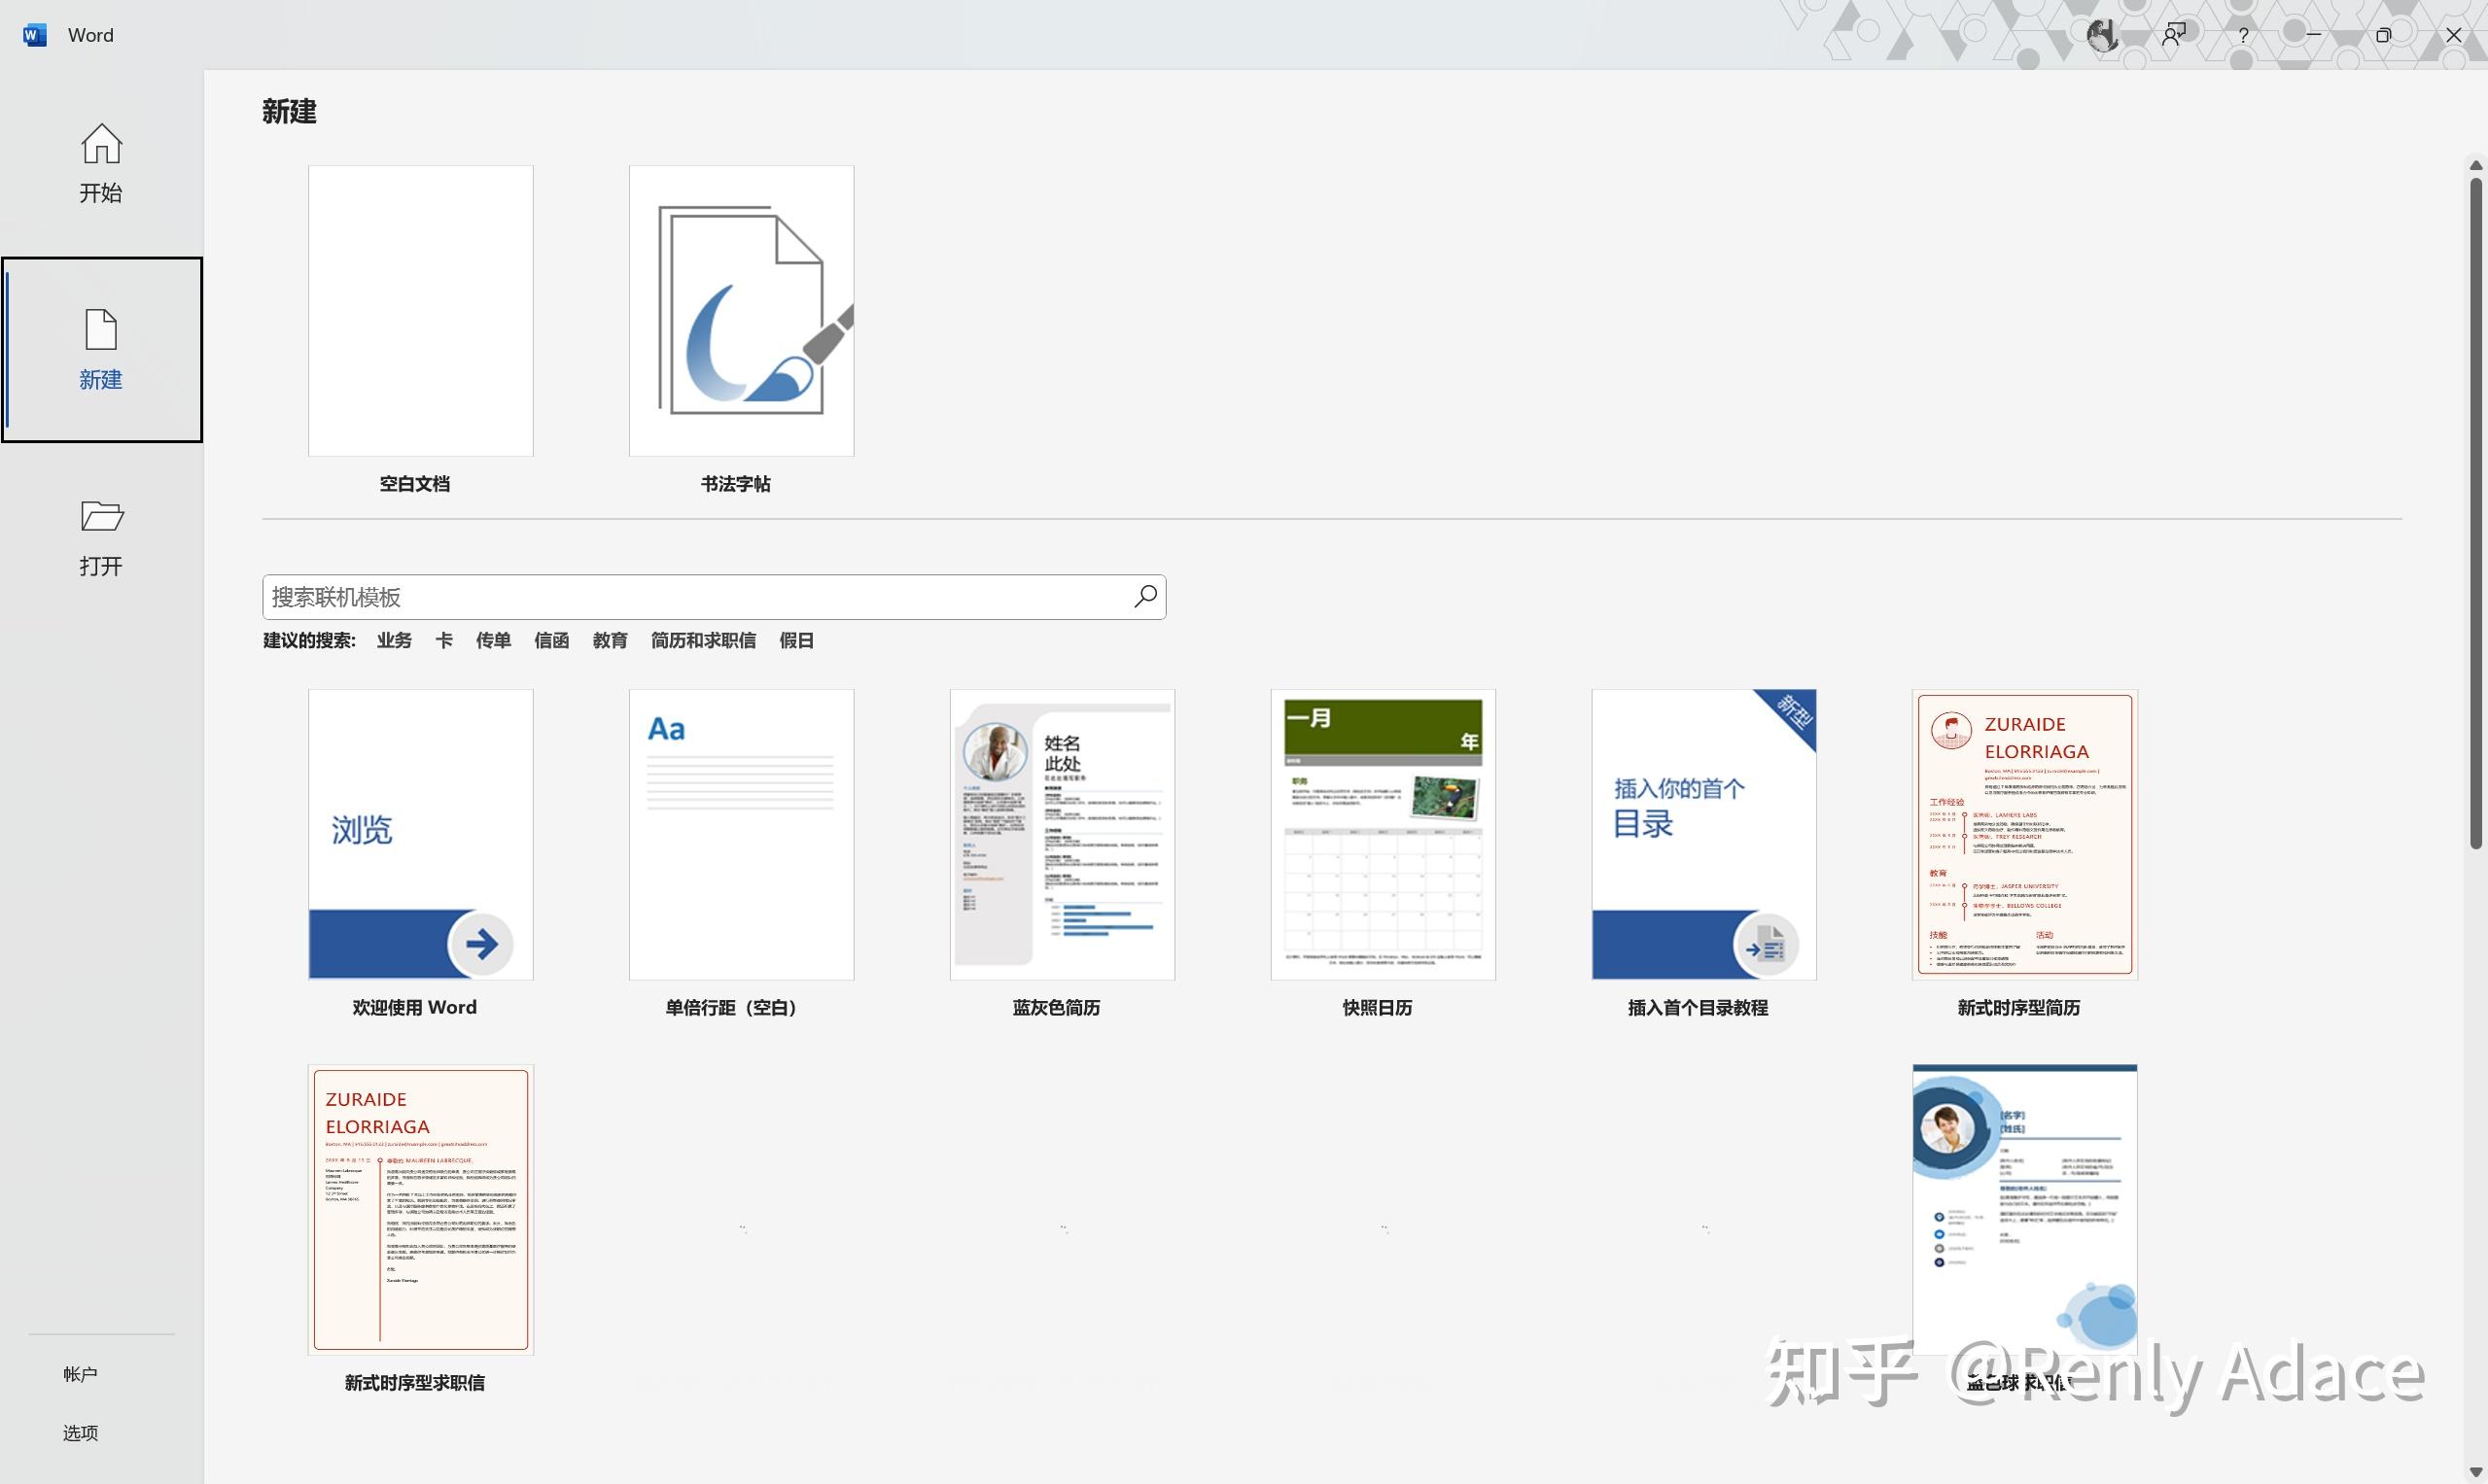The width and height of the screenshot is (2488, 1484).
Task: Select the 新式时序型简历 template
Action: tap(2025, 834)
